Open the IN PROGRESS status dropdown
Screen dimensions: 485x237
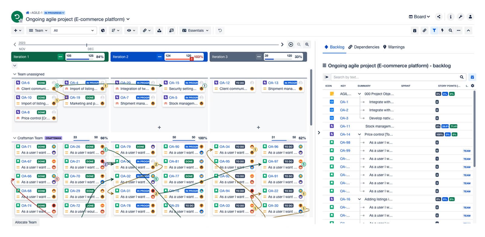tap(54, 13)
